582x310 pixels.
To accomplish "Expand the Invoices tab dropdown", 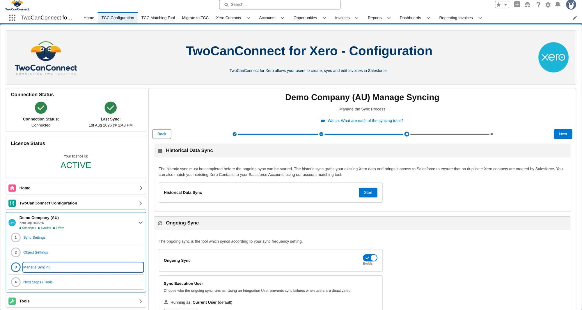I will click(x=357, y=18).
